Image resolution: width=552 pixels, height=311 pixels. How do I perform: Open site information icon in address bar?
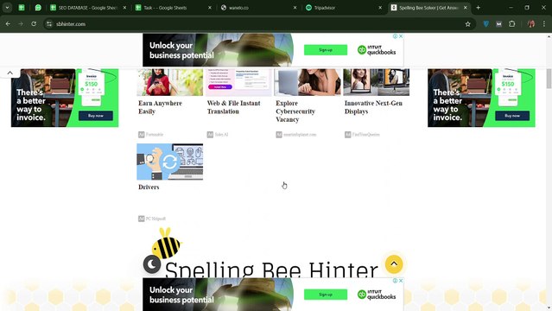click(49, 24)
